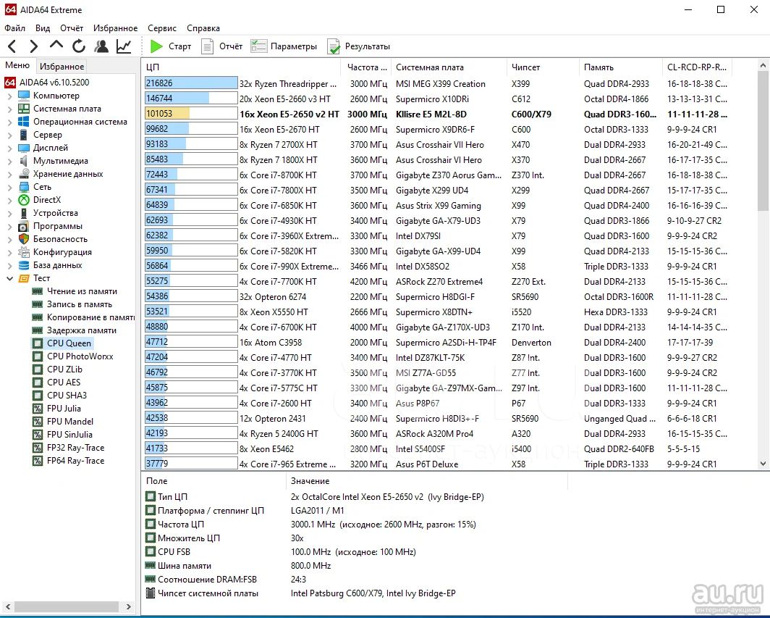This screenshot has width=770, height=618.
Task: Open the Избранное menu in menu bar
Action: coord(115,28)
